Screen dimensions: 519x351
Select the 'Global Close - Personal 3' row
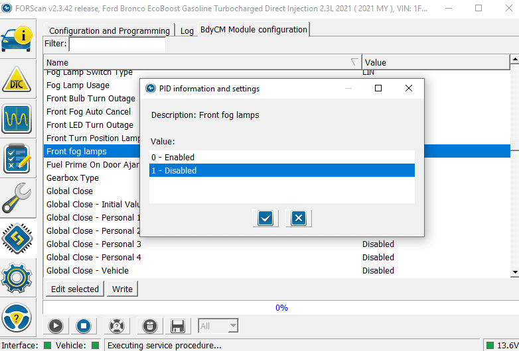tap(277, 244)
